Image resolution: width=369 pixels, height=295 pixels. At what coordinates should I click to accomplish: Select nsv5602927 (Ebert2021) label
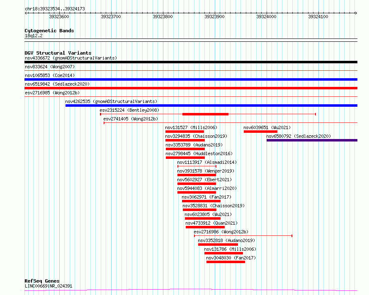(204, 180)
